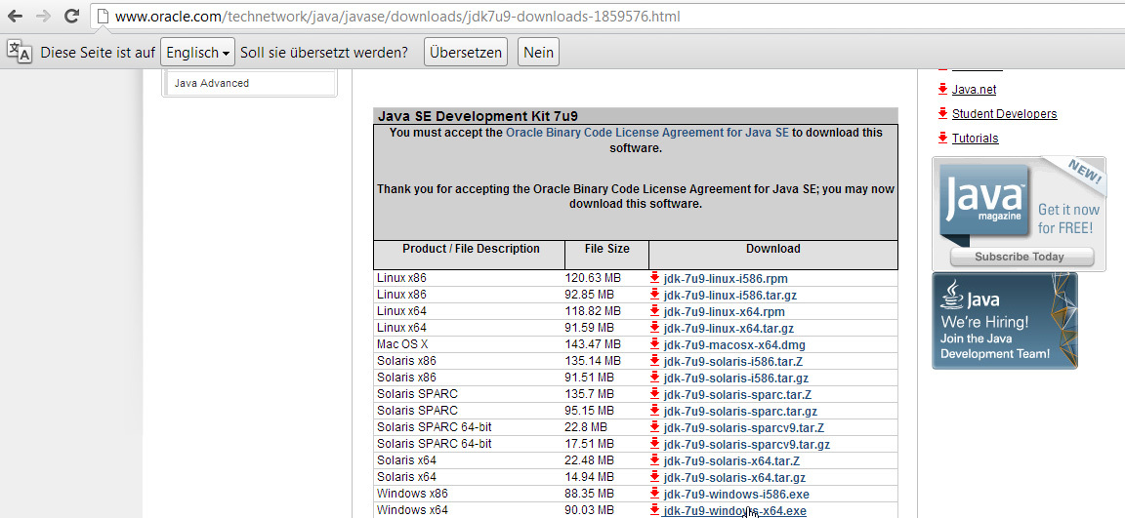Click the translate icon in the infobar
The height and width of the screenshot is (518, 1125).
[x=20, y=52]
